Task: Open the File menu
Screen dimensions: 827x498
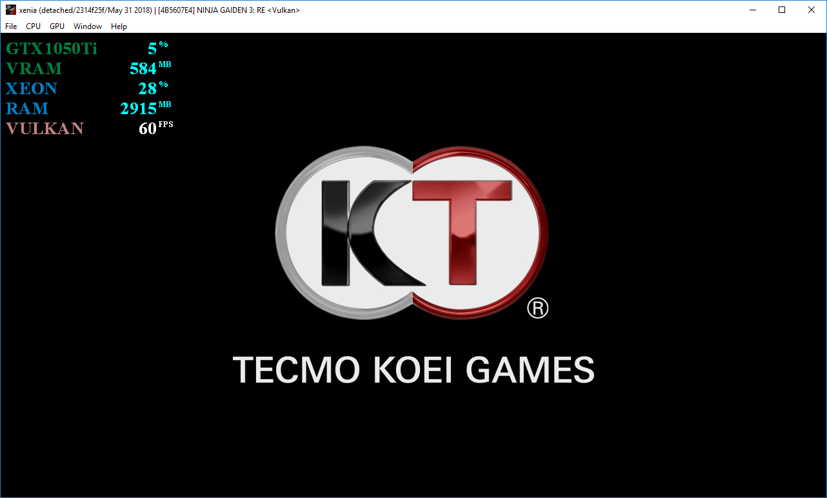Action: (x=11, y=26)
